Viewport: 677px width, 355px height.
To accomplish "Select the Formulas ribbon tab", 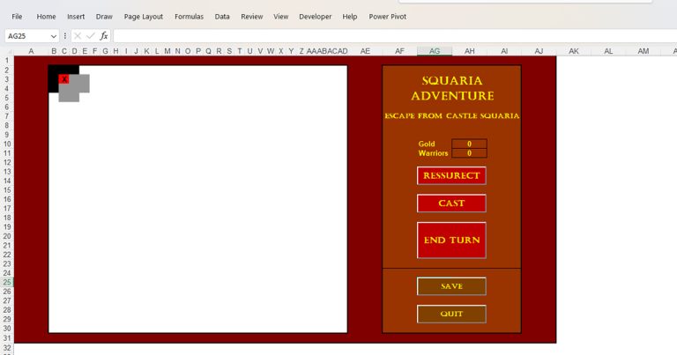I will [189, 16].
